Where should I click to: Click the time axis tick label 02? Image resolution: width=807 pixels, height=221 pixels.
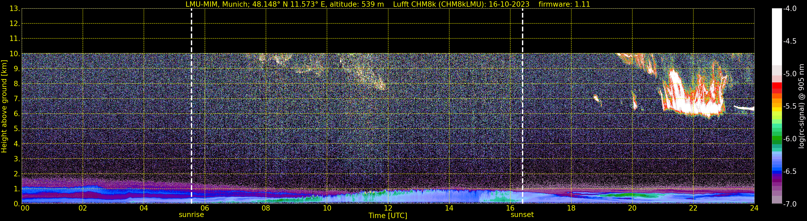(x=83, y=208)
